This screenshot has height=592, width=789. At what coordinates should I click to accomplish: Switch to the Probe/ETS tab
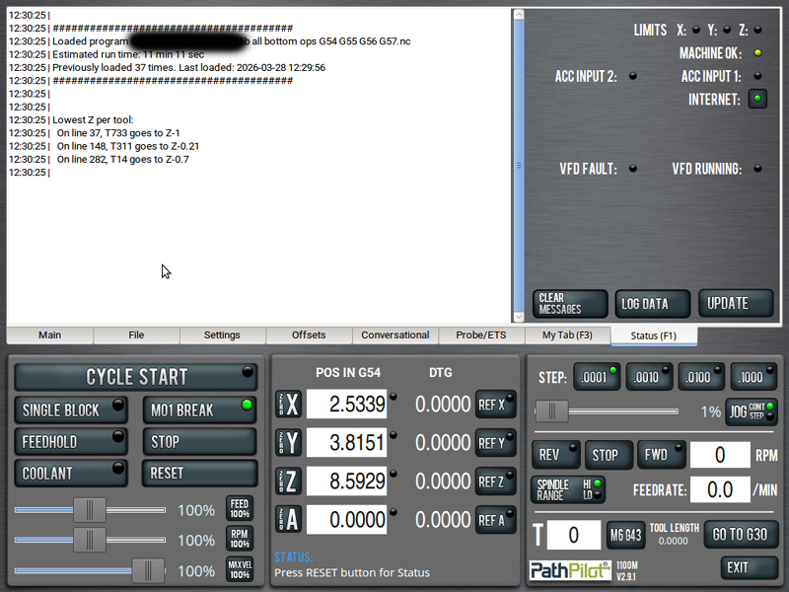coord(482,335)
